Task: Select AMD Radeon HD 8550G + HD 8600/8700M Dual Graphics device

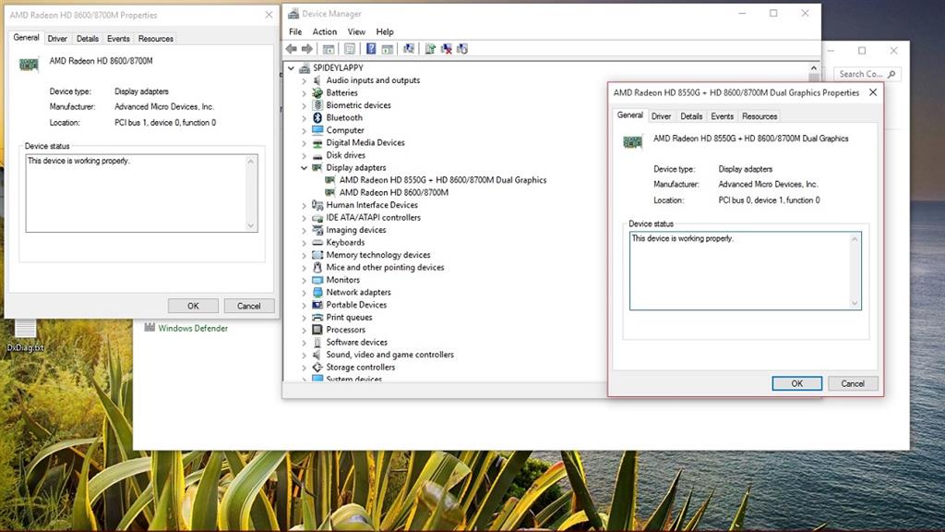Action: point(442,180)
